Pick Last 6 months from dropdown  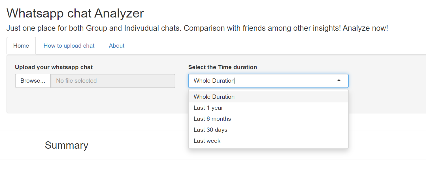[x=212, y=119]
